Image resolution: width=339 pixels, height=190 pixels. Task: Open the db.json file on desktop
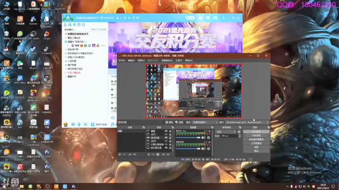point(33,65)
